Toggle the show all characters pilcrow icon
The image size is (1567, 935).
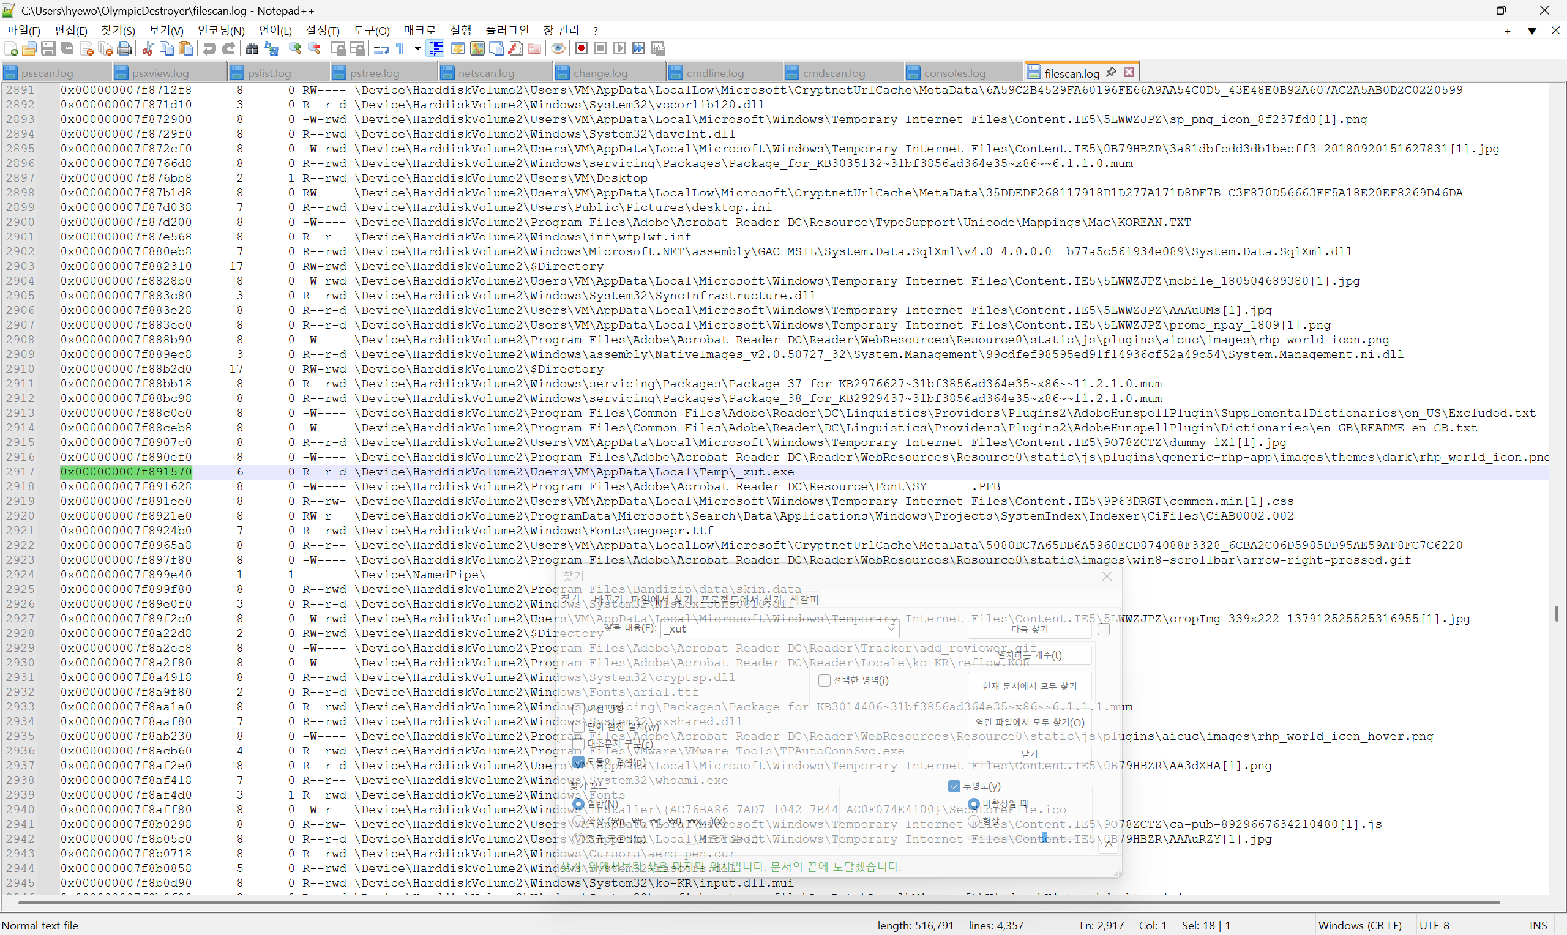click(400, 48)
